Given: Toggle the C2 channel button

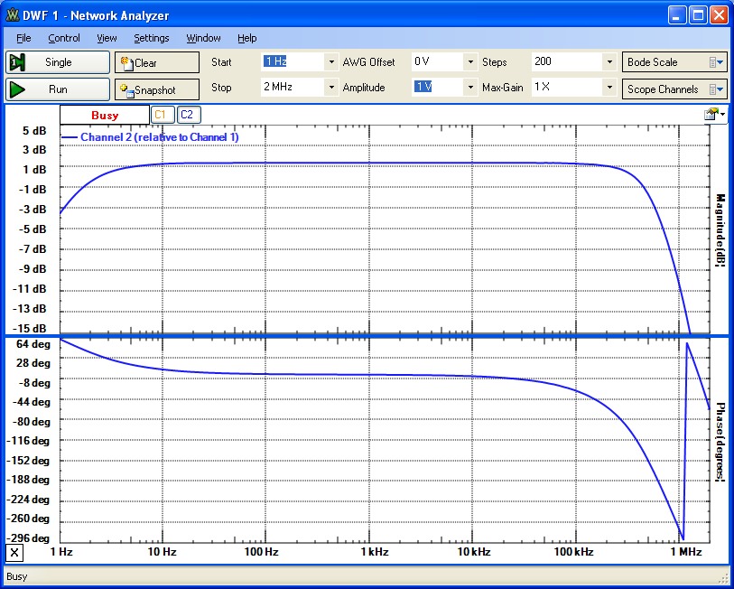Looking at the screenshot, I should [x=188, y=115].
